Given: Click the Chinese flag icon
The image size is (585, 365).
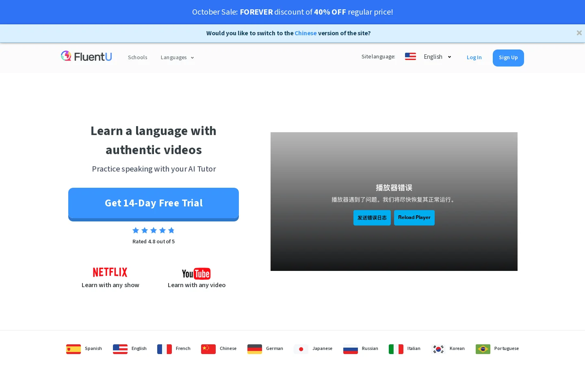Looking at the screenshot, I should pyautogui.click(x=208, y=349).
